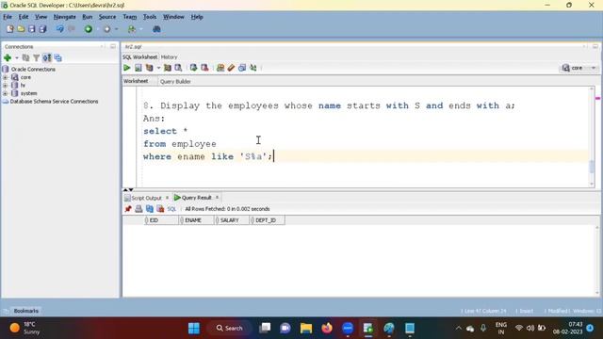Screen dimensions: 603x339
Task: Open the Edit menu
Action: (24, 17)
